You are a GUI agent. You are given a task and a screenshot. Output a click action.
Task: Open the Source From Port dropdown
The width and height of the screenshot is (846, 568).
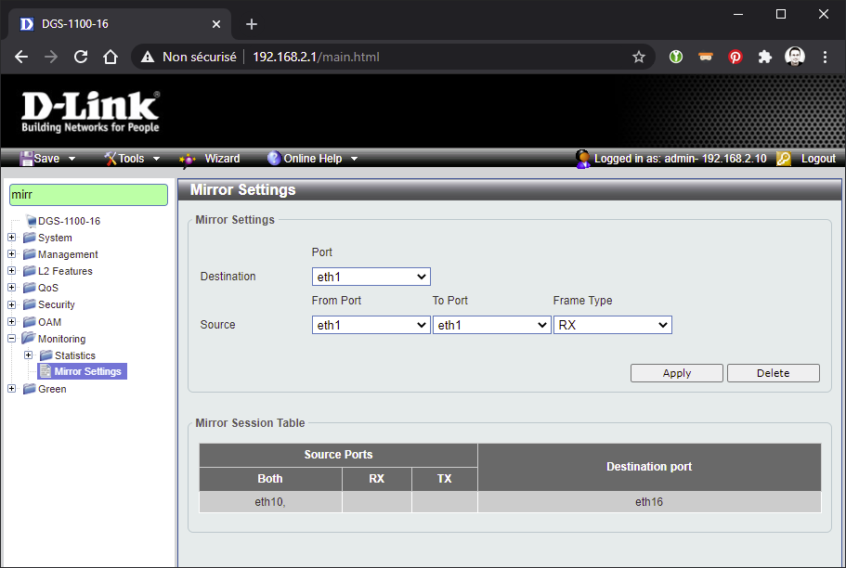pos(371,325)
